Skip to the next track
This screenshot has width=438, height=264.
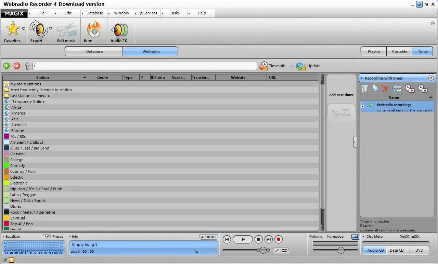[x=269, y=239]
